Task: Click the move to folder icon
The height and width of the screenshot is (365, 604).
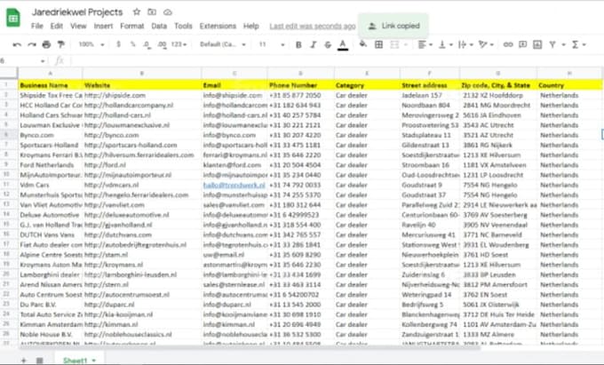Action: tap(152, 12)
